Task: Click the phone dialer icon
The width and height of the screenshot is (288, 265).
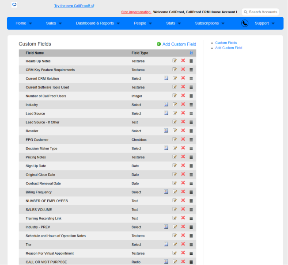Action: coord(245,23)
